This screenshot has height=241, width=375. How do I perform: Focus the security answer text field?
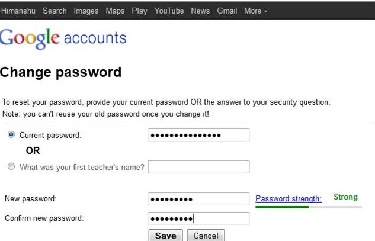pyautogui.click(x=198, y=167)
